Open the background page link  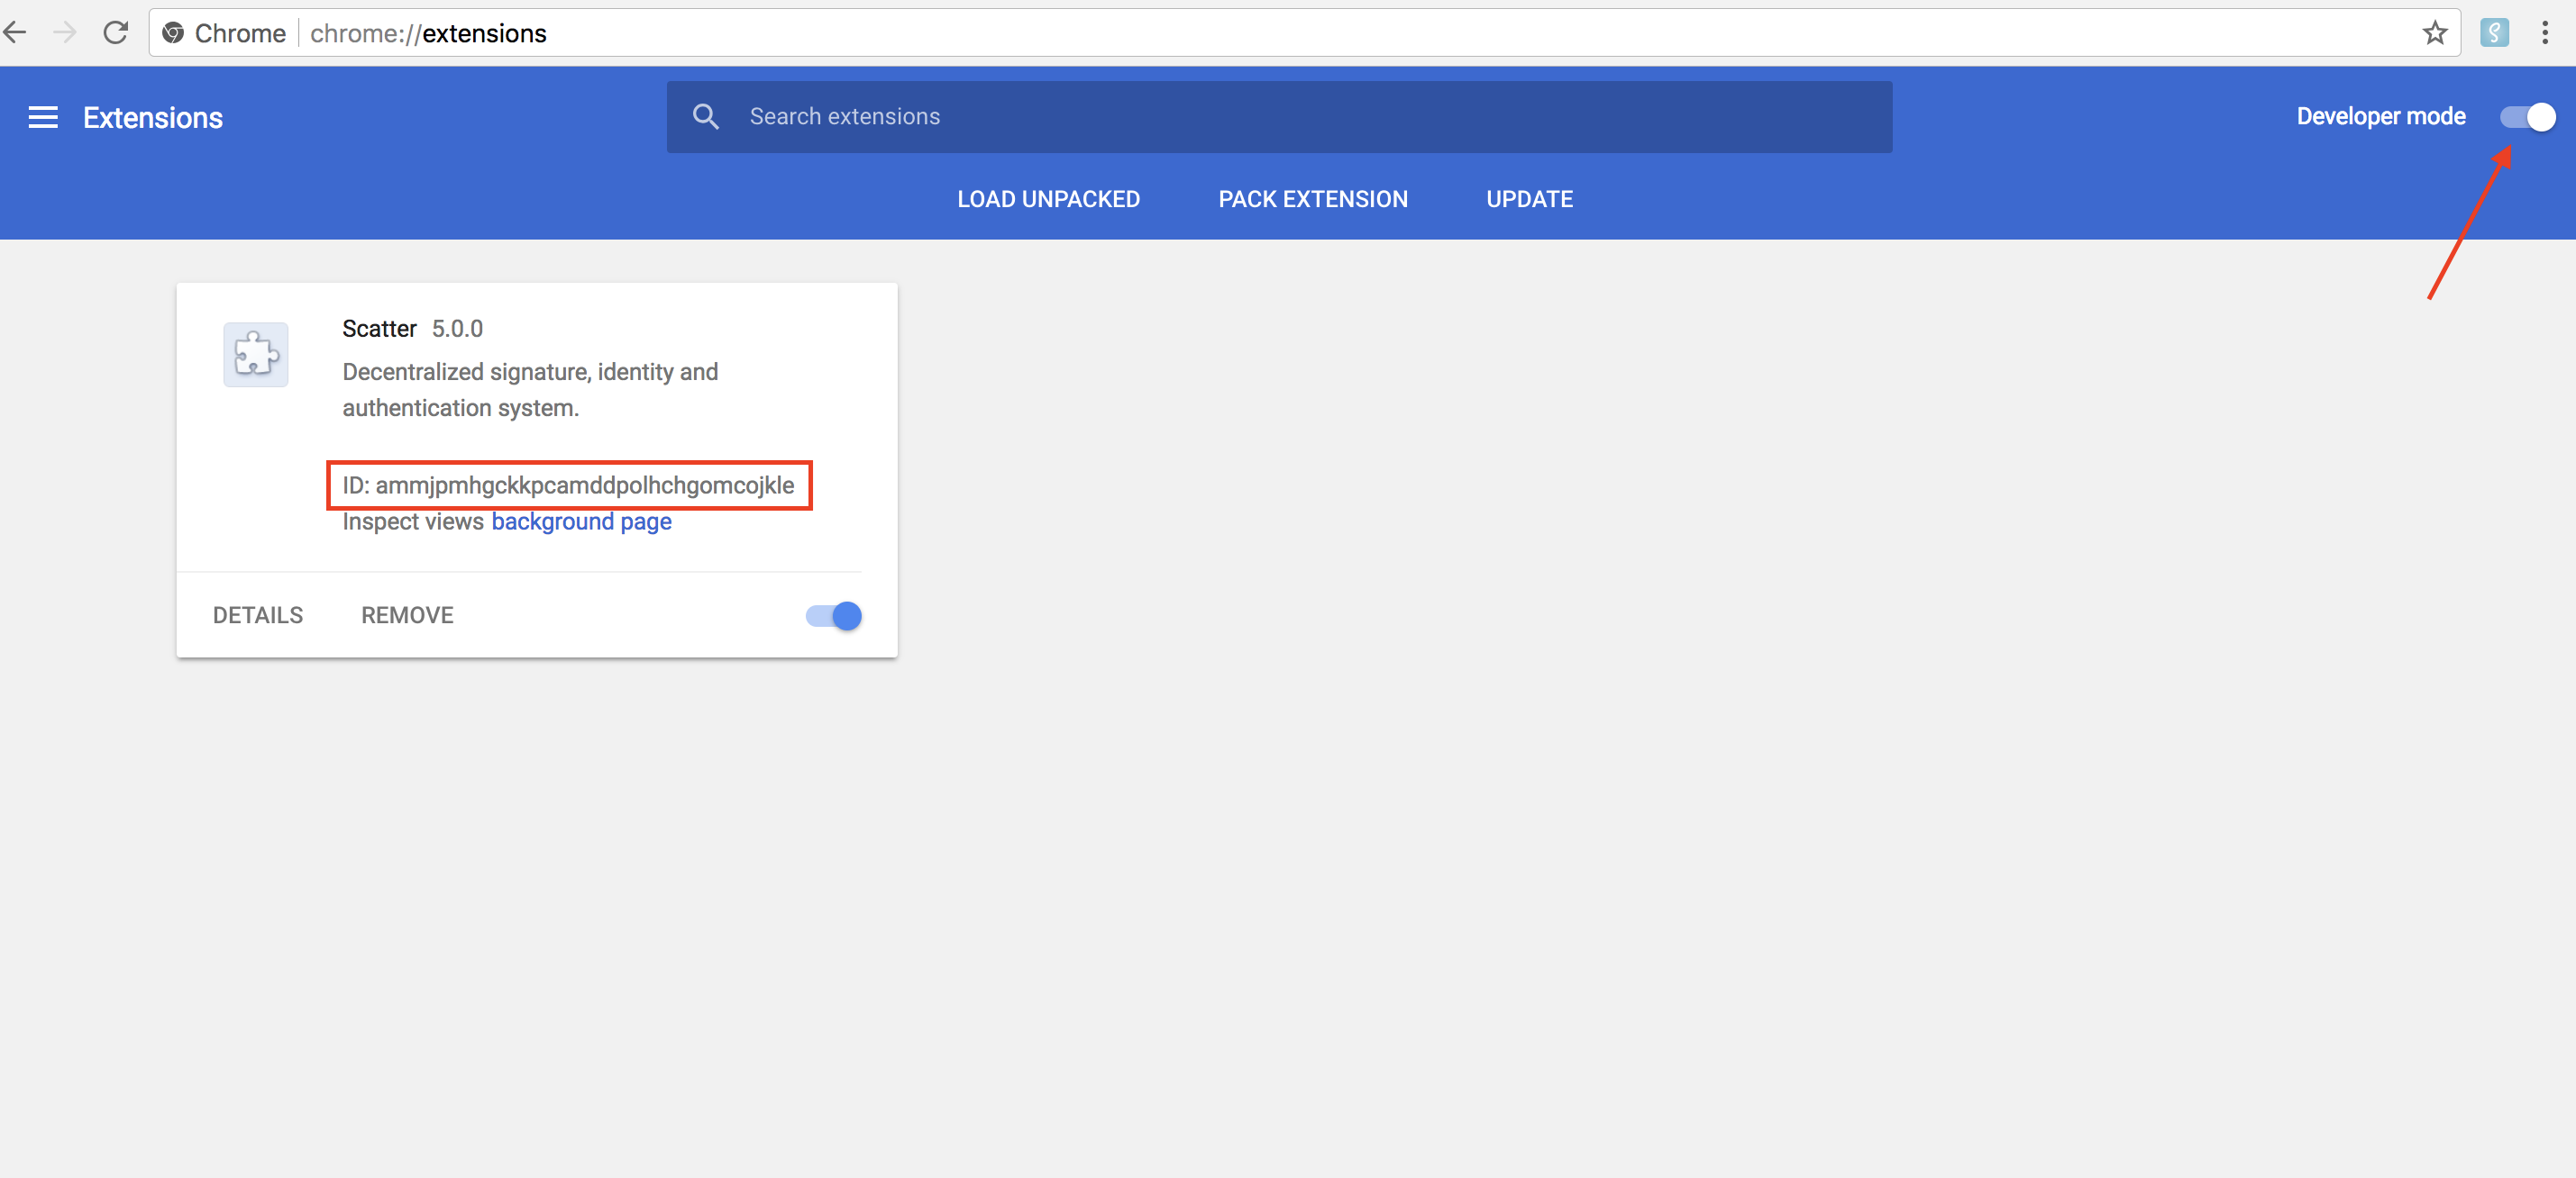[x=581, y=521]
